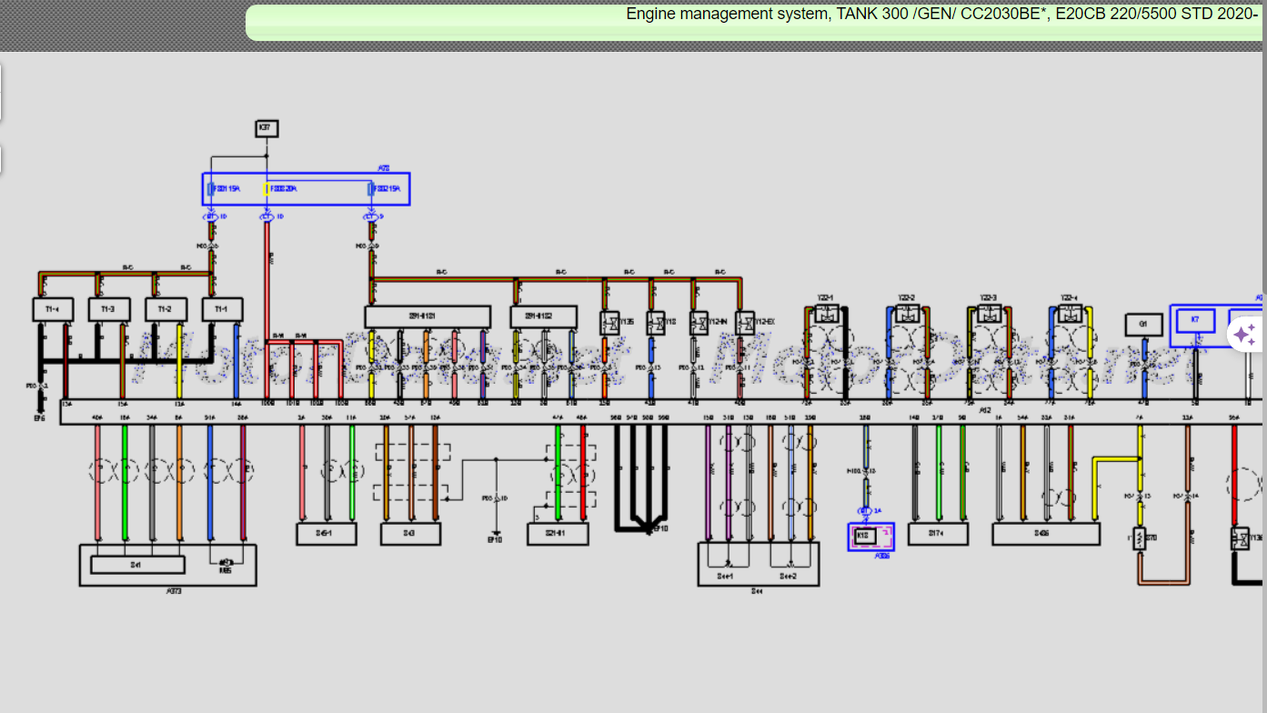The image size is (1267, 713).
Task: Select the Y135 valve symbol
Action: [x=609, y=322]
